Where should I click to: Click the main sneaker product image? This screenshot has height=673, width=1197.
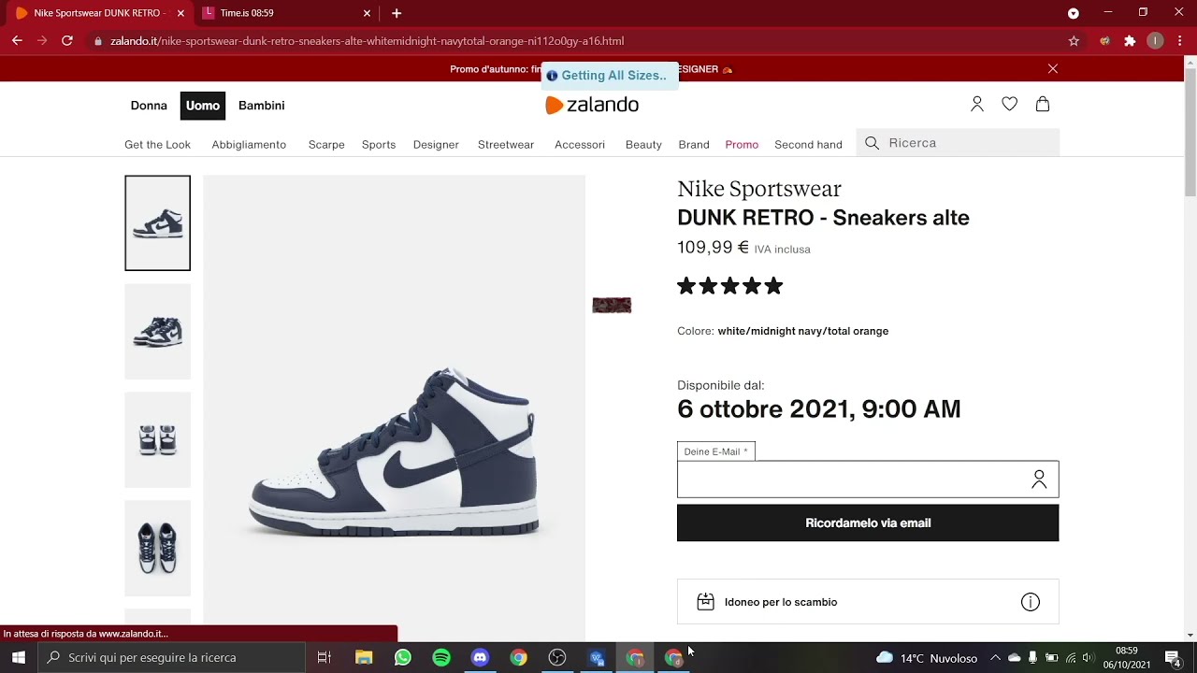pyautogui.click(x=394, y=408)
